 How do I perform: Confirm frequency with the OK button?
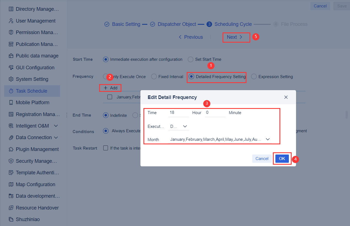(282, 158)
